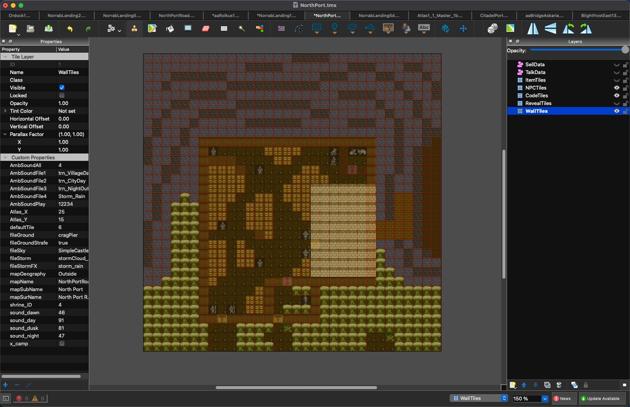
Task: Click the Random Mode dice icon
Action: pos(492,28)
